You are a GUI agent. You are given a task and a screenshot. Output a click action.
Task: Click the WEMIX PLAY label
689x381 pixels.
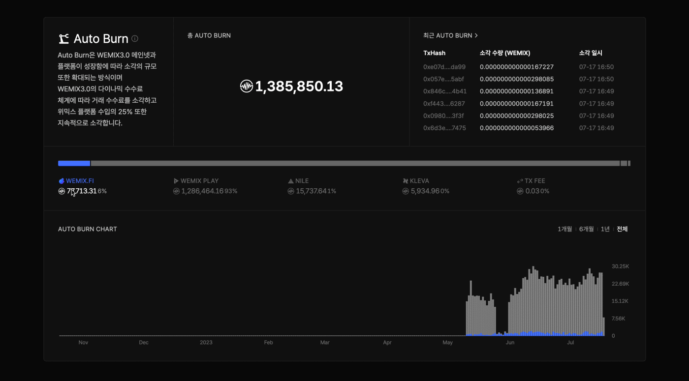coord(199,181)
